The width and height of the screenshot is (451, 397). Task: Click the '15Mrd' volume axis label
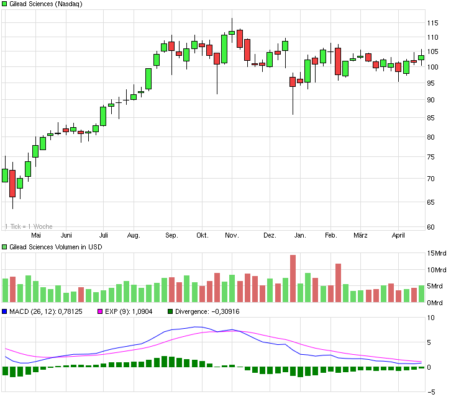click(437, 253)
